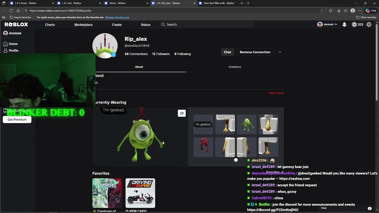Viewport: 379px width, 213px height.
Task: Open Driving Empire game thumbnail
Action: [140, 193]
